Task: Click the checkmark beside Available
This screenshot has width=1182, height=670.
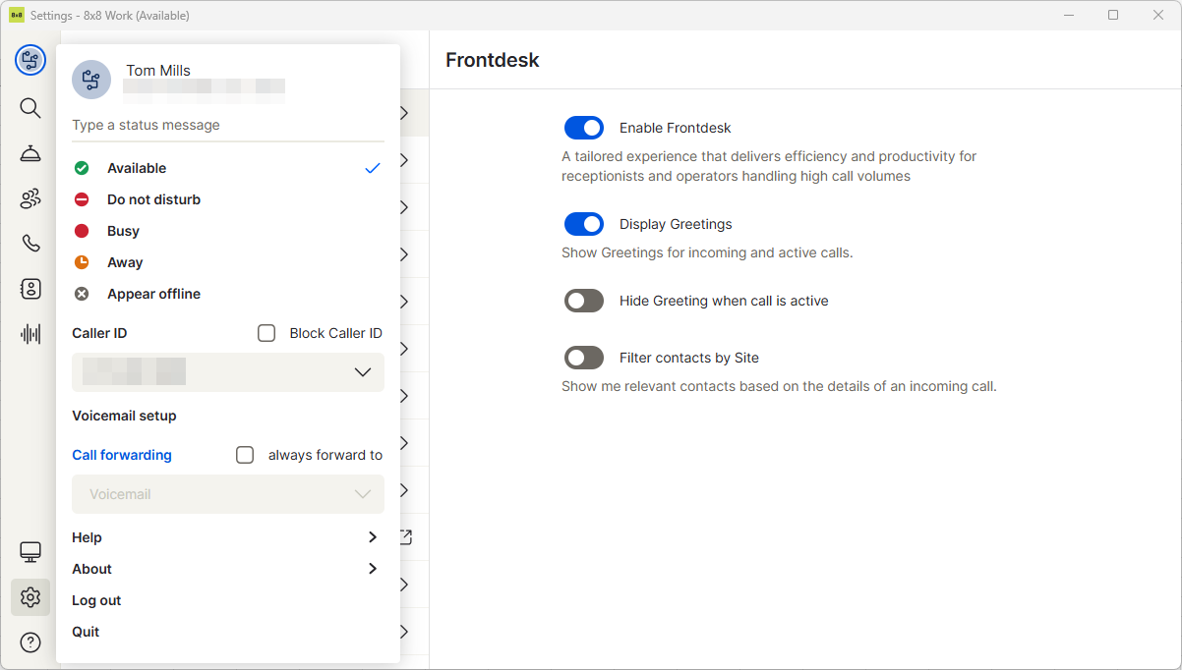Action: coord(372,168)
